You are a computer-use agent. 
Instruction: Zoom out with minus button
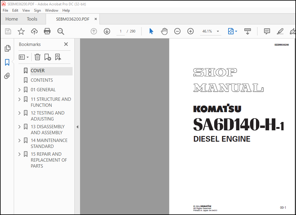[x=177, y=31]
